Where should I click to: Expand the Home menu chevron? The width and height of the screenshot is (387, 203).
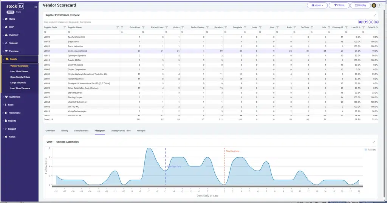(x=3, y=19)
